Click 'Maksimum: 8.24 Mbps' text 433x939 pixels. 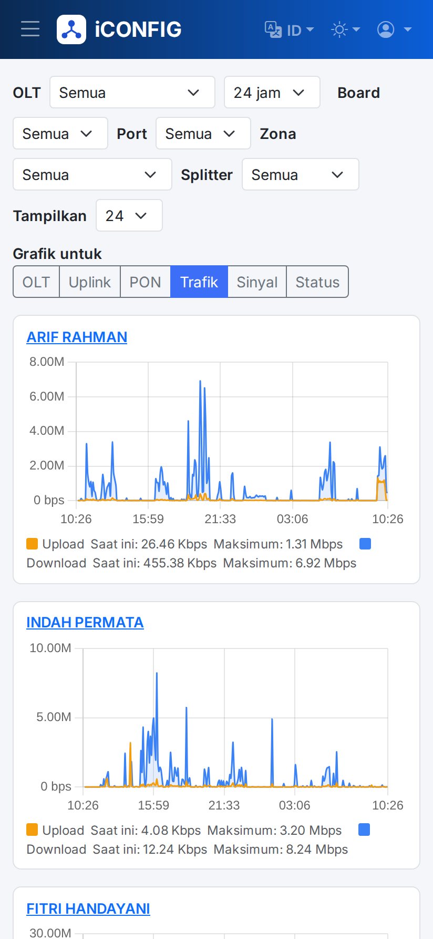pos(281,849)
